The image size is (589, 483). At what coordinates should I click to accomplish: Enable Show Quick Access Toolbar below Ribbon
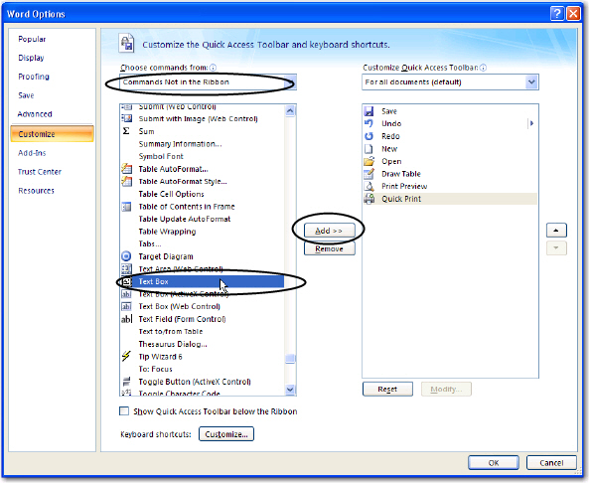124,410
